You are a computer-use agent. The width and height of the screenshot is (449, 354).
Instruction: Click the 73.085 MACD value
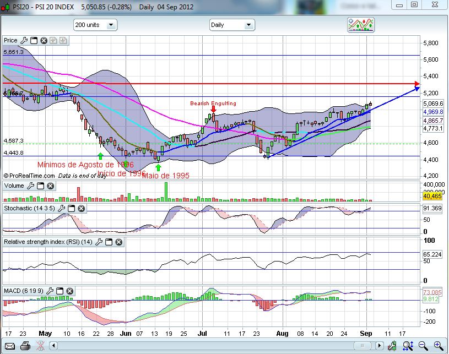click(432, 292)
